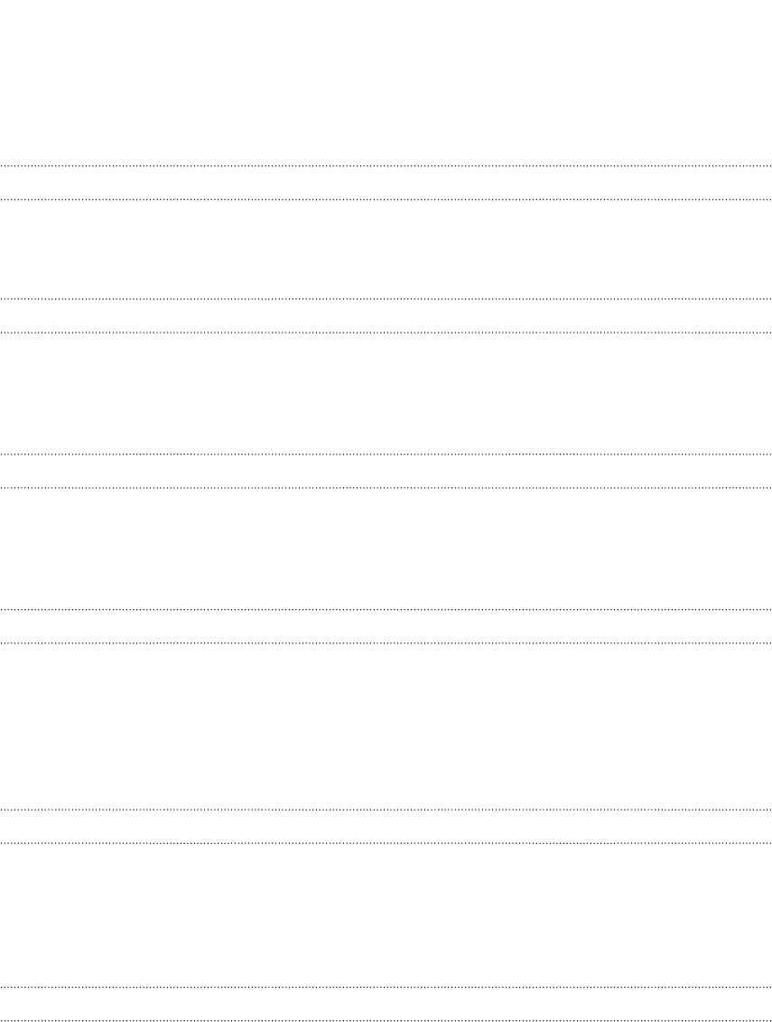This screenshot has width=772, height=1022.
Task: Click blank gap between first and second line pairs
Action: 386,249
